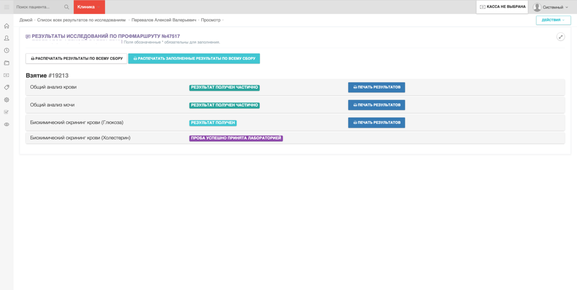Click status badge for Общий анализ мочи
577x290 pixels.
[224, 105]
